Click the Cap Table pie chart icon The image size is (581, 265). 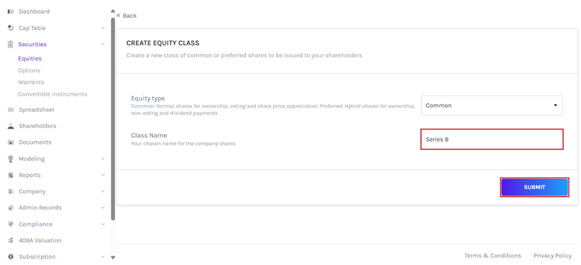pos(11,28)
